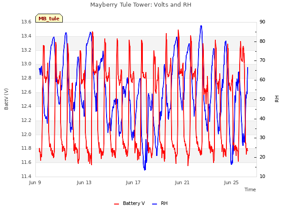
Task: Click the Jun 21 x-axis tick label
Action: click(182, 182)
